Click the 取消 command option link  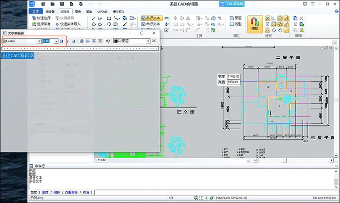click(86, 193)
